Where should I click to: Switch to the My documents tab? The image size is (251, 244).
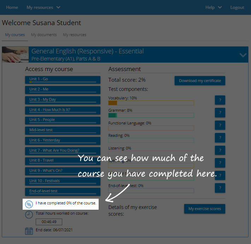pyautogui.click(x=44, y=35)
